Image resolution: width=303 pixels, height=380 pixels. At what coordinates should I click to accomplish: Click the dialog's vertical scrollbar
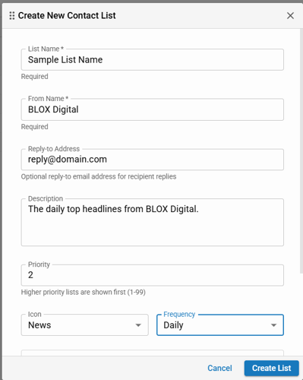pyautogui.click(x=301, y=152)
